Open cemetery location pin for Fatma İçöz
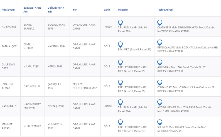The width and height of the screenshot is (221, 137). [x=120, y=44]
